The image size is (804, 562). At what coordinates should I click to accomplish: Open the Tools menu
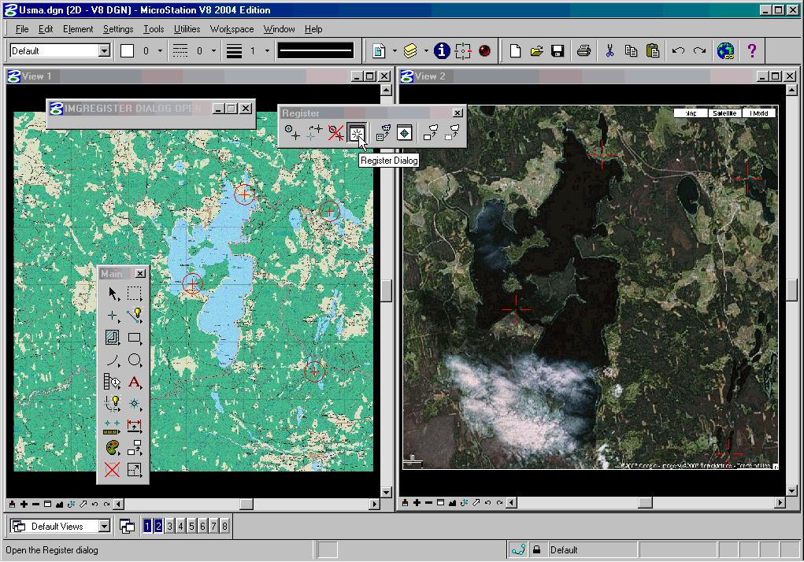point(154,29)
